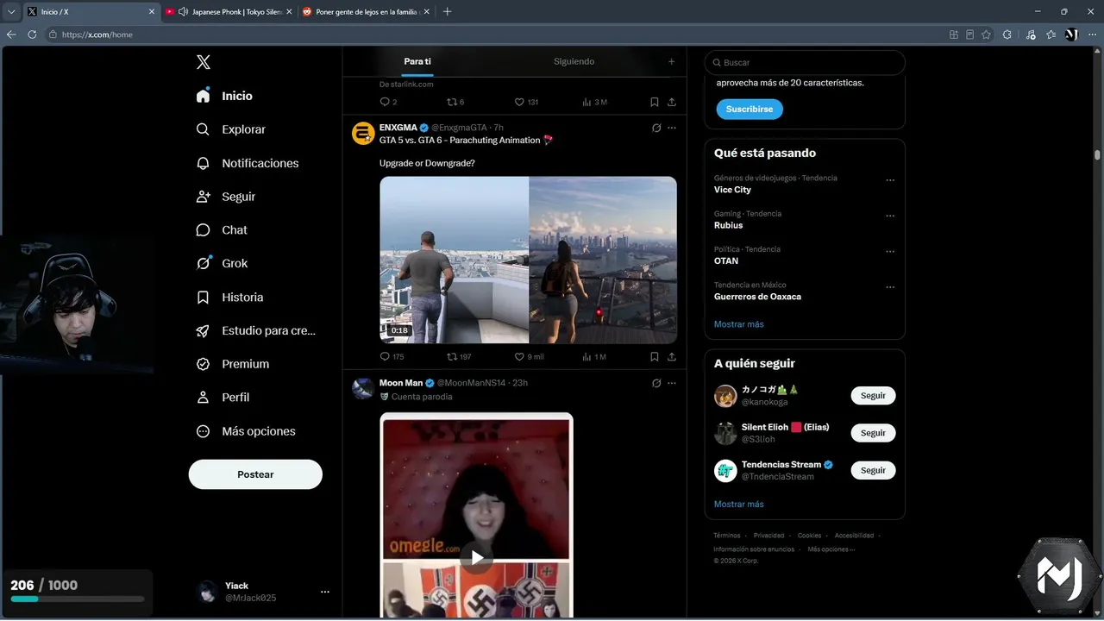
Task: Open Estudio para creadores in the sidebar
Action: 256,330
